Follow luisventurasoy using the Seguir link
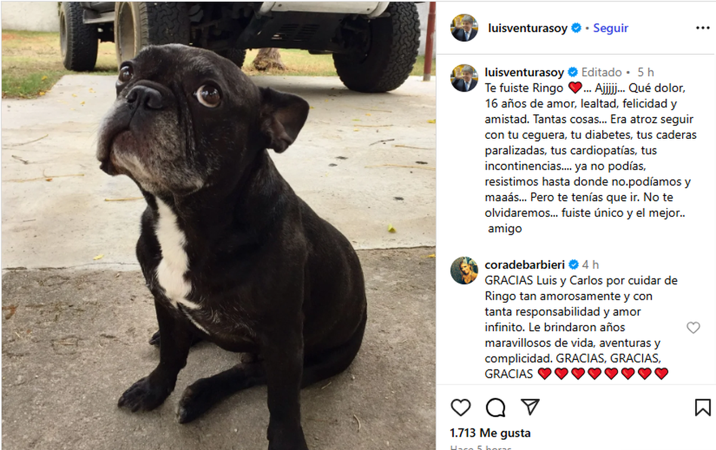Image resolution: width=716 pixels, height=450 pixels. pyautogui.click(x=610, y=28)
